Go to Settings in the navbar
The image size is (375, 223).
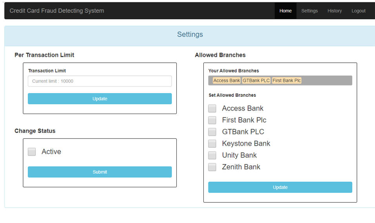click(310, 11)
